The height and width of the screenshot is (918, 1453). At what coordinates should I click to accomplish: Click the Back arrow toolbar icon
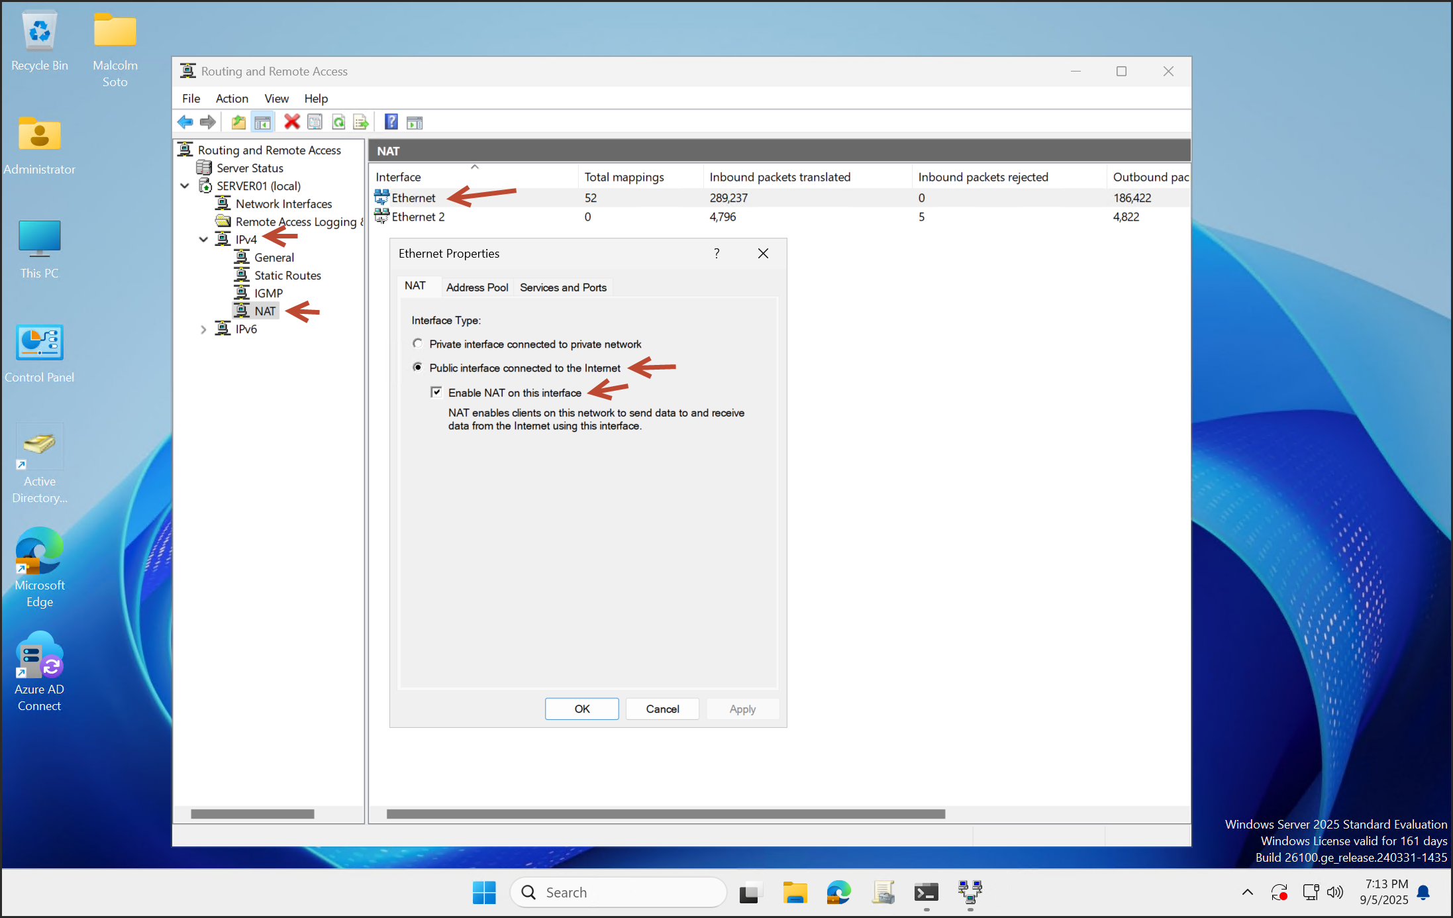point(185,122)
